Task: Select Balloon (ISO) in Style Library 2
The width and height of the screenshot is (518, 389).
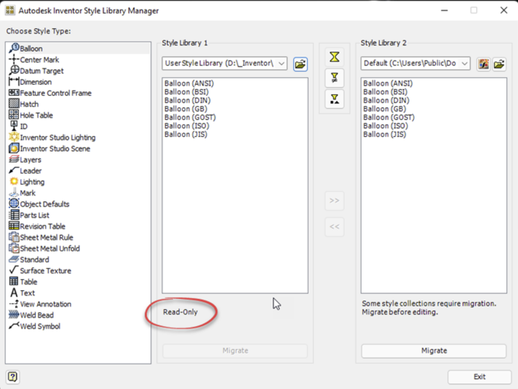Action: (x=386, y=126)
